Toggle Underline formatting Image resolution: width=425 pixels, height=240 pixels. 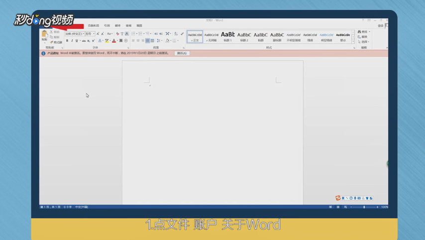click(77, 41)
